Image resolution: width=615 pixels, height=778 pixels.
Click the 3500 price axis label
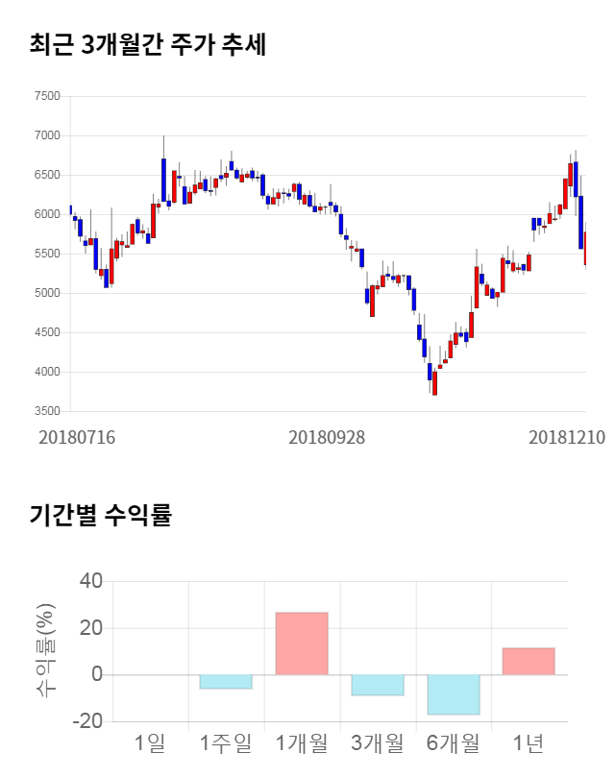click(46, 411)
